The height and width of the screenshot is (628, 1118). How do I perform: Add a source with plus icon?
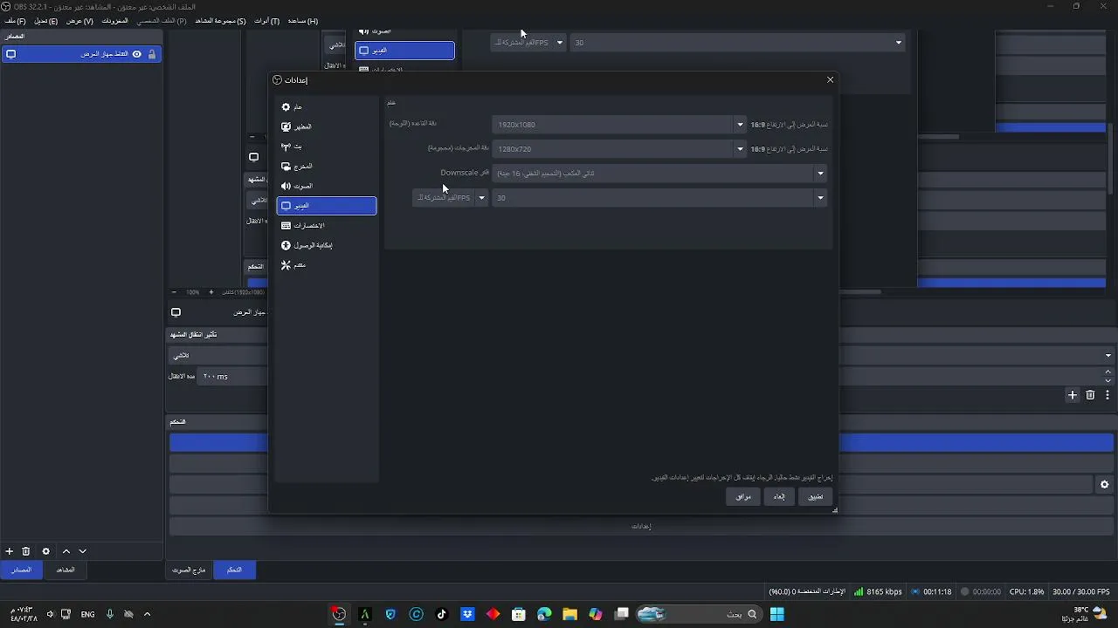click(x=10, y=551)
